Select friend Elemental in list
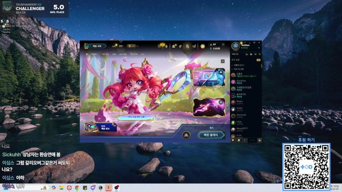 (246, 116)
